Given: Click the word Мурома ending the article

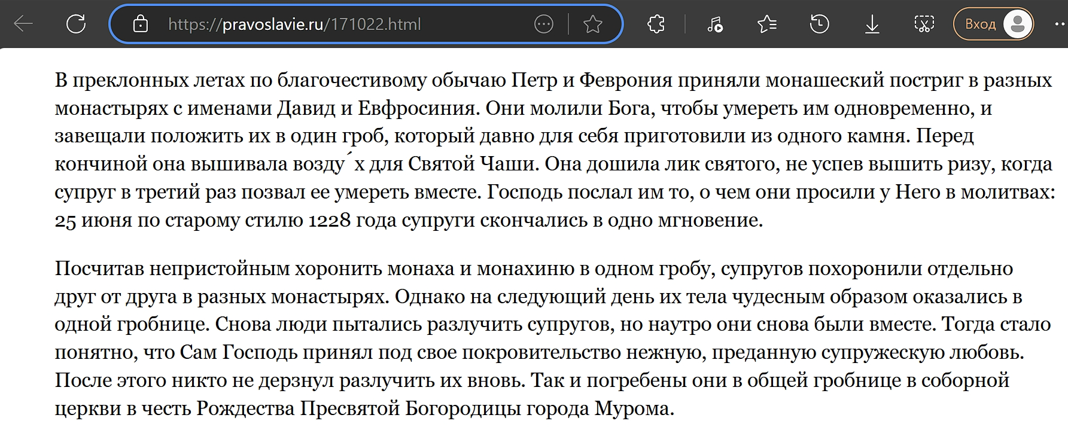Looking at the screenshot, I should click(x=633, y=408).
